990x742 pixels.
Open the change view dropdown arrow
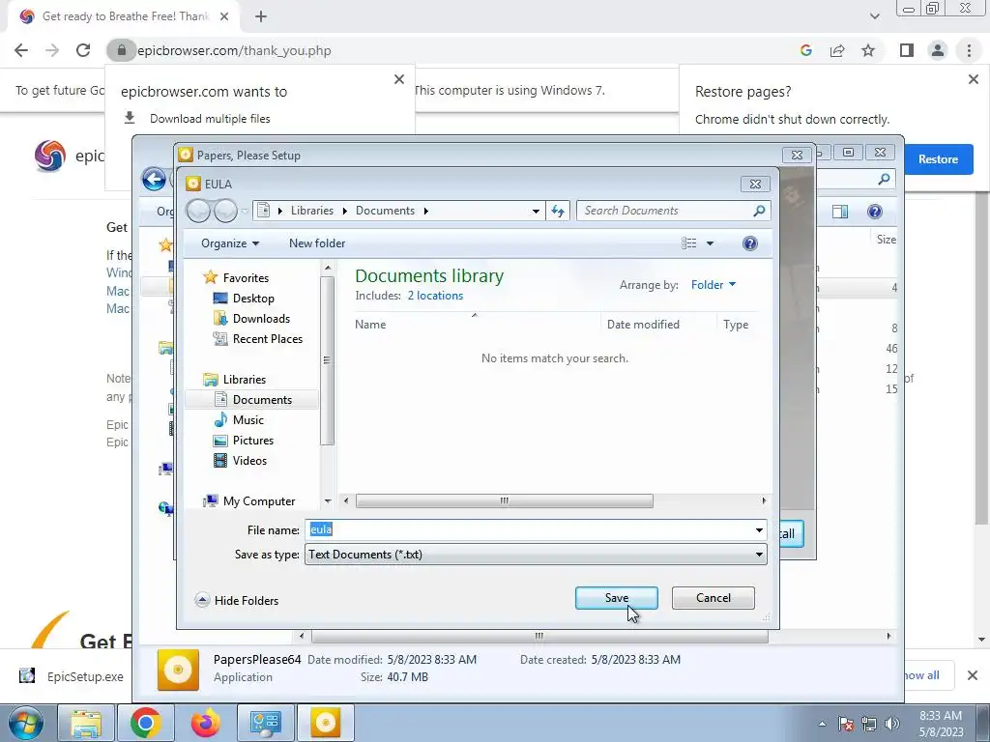(710, 243)
